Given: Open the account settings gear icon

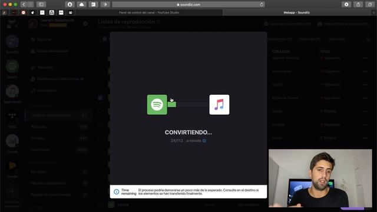Looking at the screenshot, I should [85, 24].
